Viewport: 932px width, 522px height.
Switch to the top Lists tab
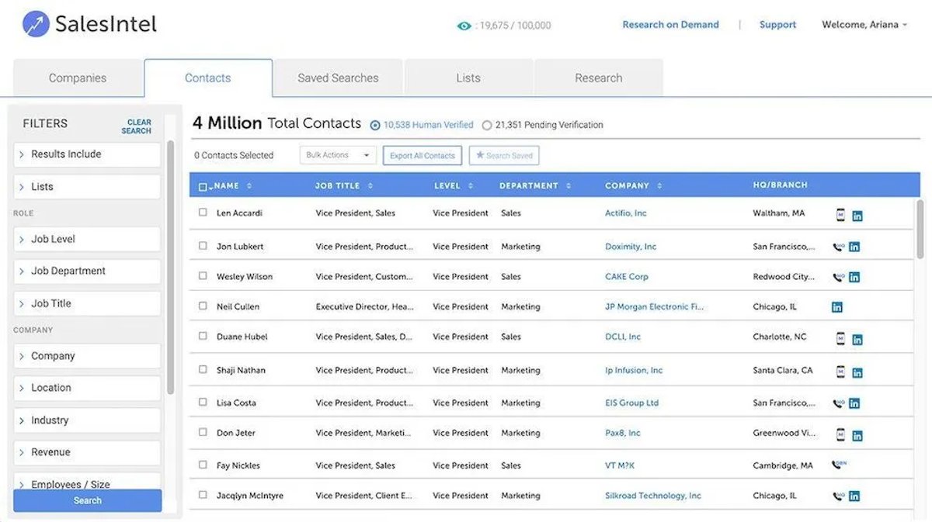468,78
